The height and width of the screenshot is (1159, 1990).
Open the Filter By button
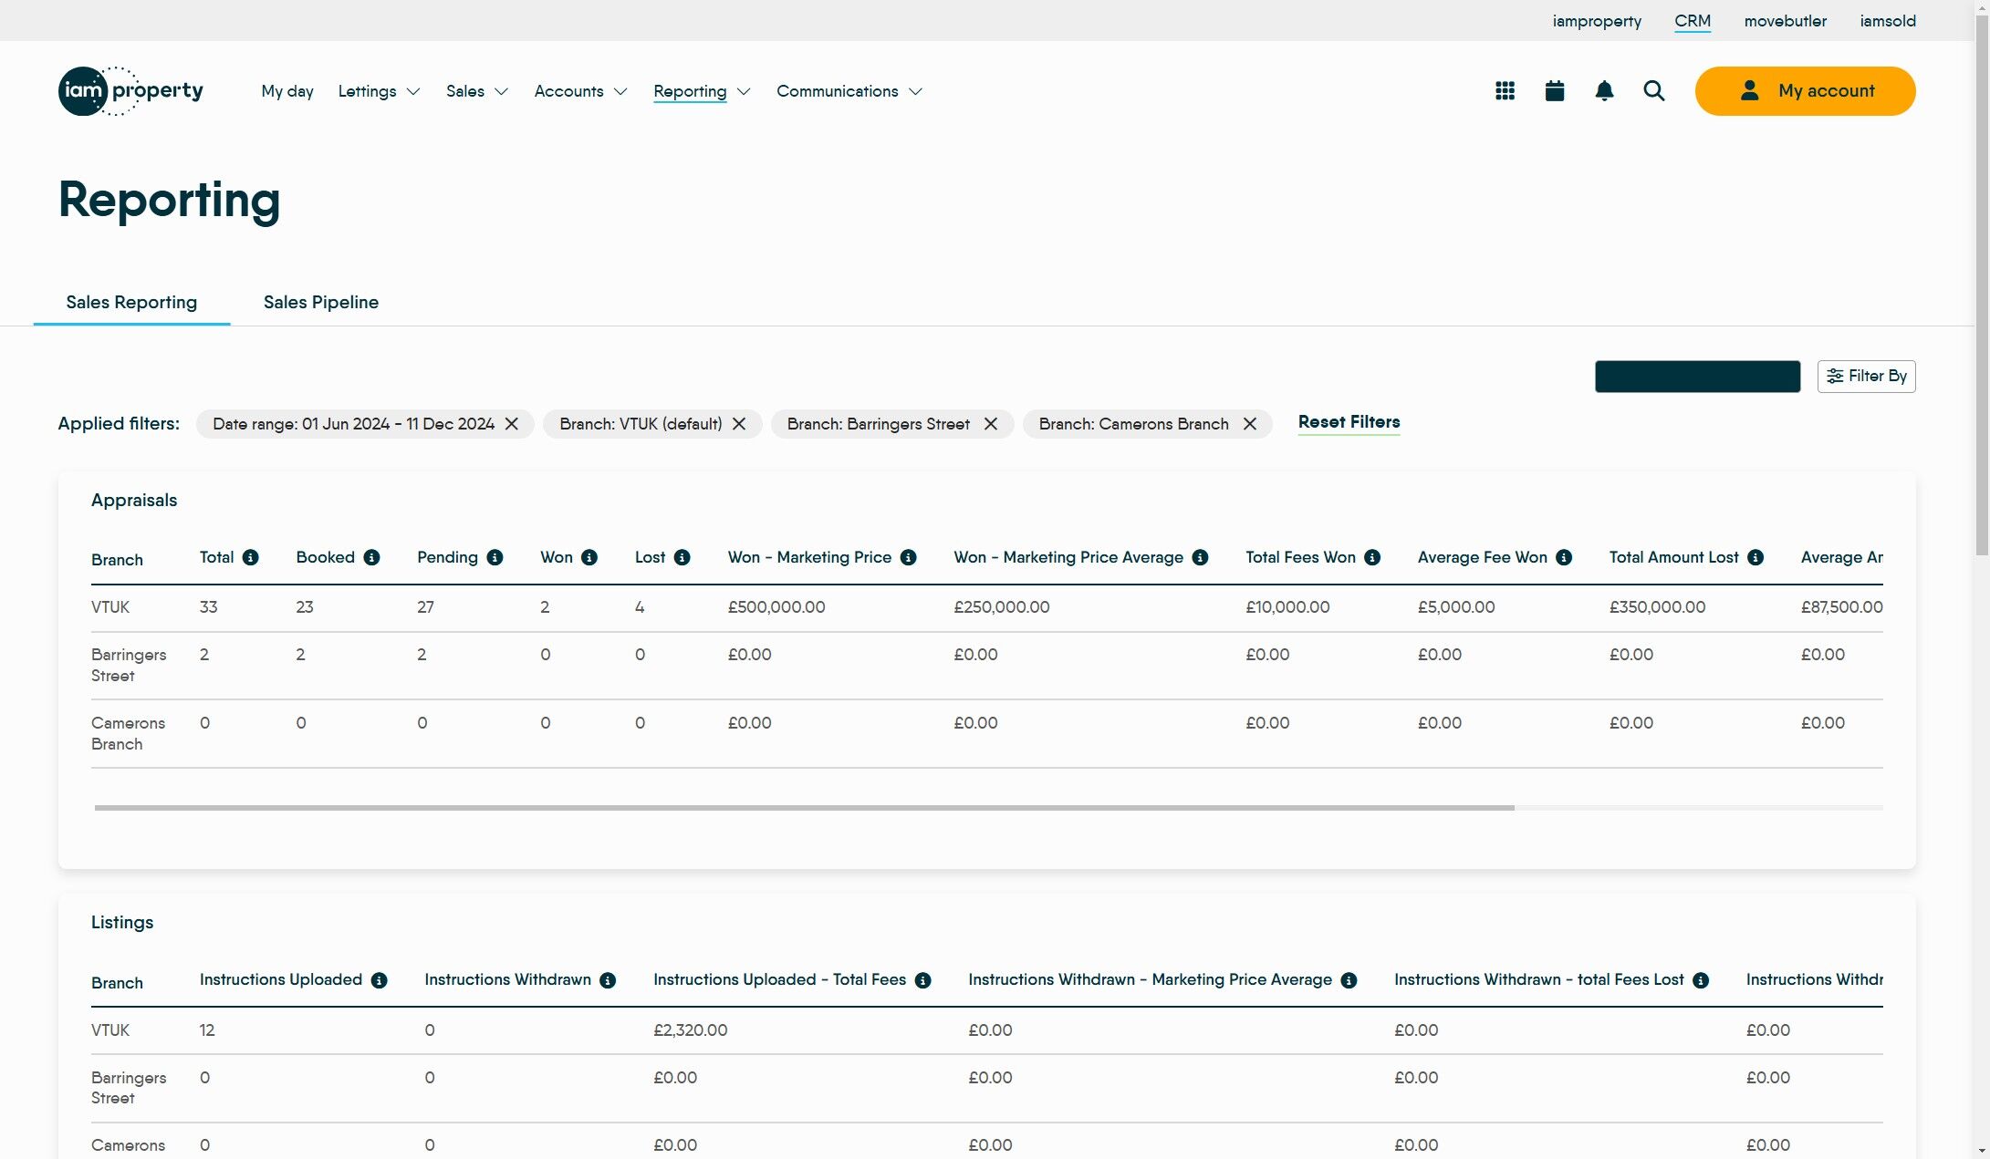[1866, 377]
